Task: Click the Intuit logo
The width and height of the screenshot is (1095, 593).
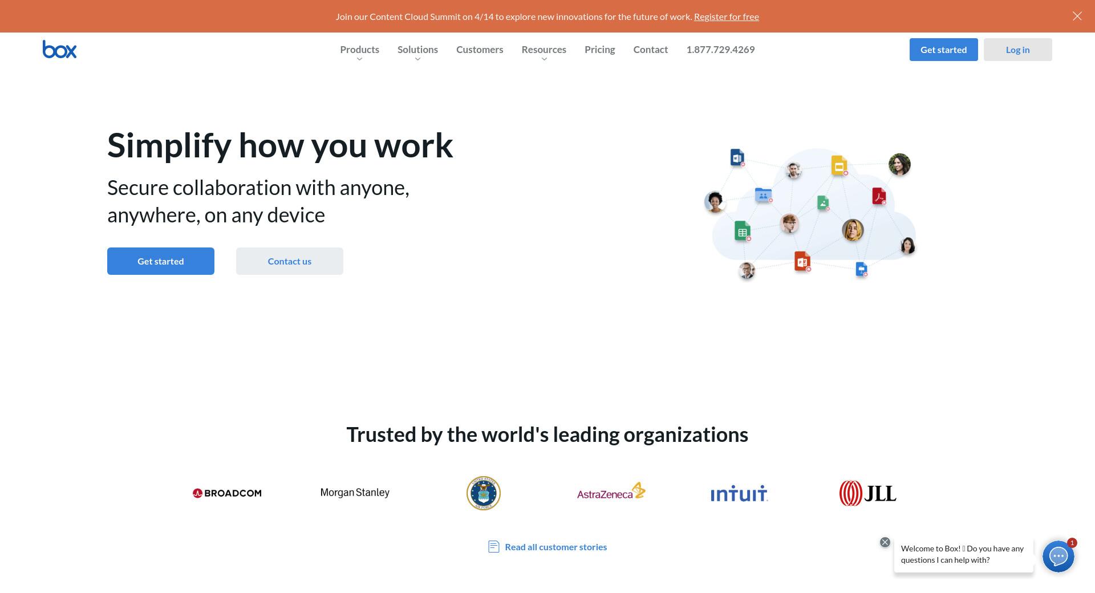Action: 739,494
